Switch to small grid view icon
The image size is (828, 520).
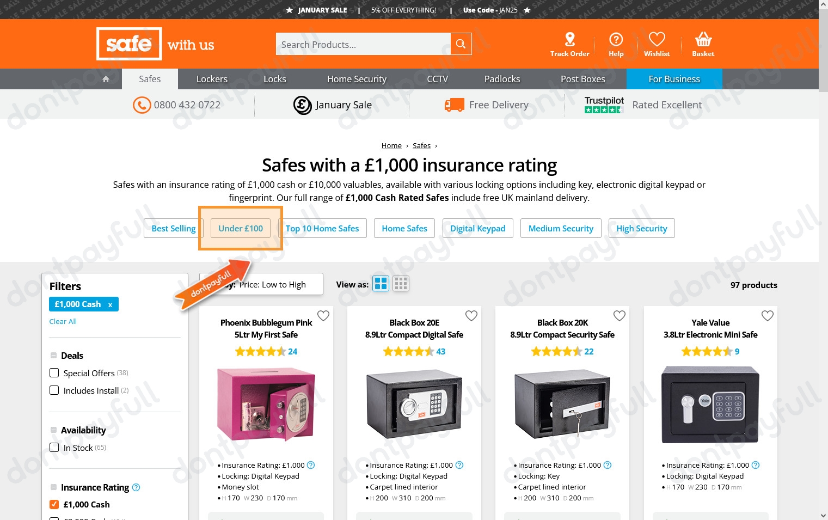point(401,284)
